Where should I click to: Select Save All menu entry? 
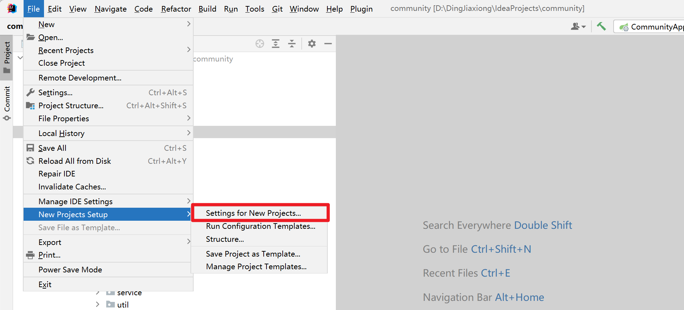click(x=108, y=148)
